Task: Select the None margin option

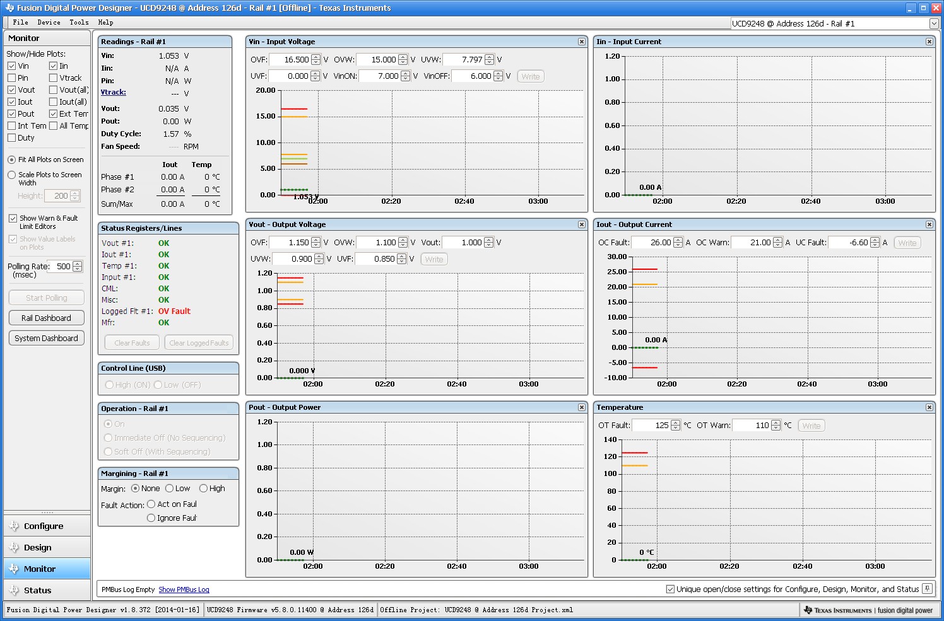Action: pos(135,488)
